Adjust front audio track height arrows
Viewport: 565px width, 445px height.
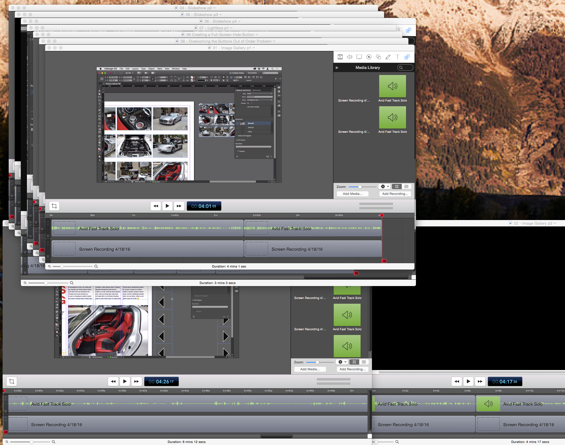(x=48, y=223)
